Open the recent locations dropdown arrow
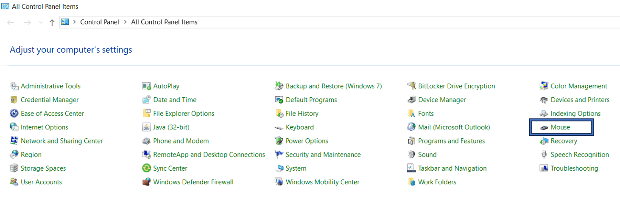The height and width of the screenshot is (219, 620). [x=41, y=22]
